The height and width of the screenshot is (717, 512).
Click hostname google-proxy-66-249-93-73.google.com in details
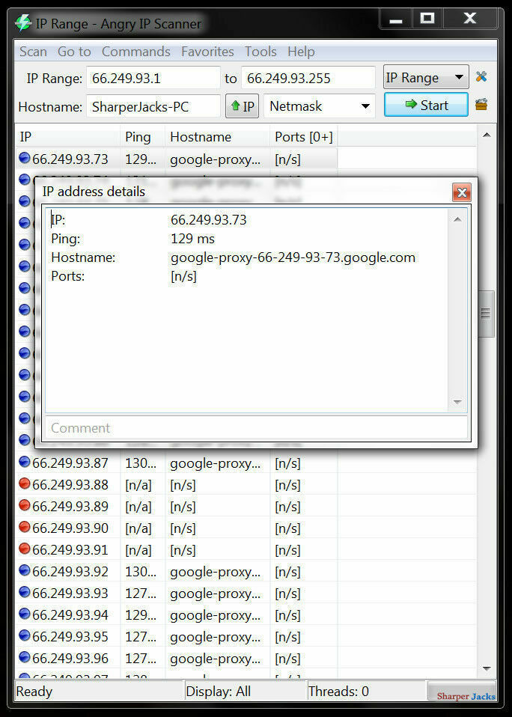(293, 257)
